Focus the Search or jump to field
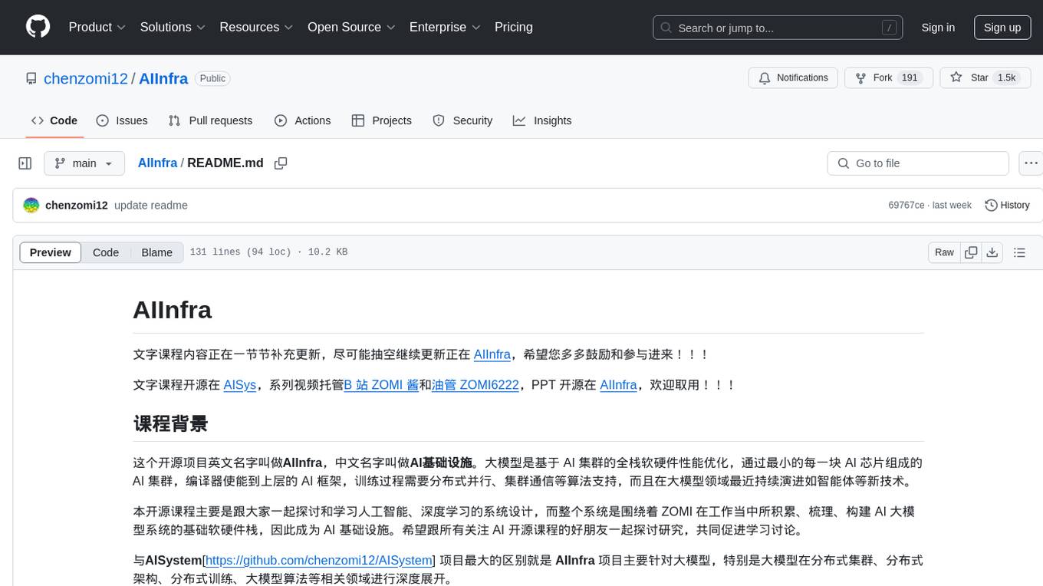This screenshot has height=586, width=1043. click(x=778, y=28)
